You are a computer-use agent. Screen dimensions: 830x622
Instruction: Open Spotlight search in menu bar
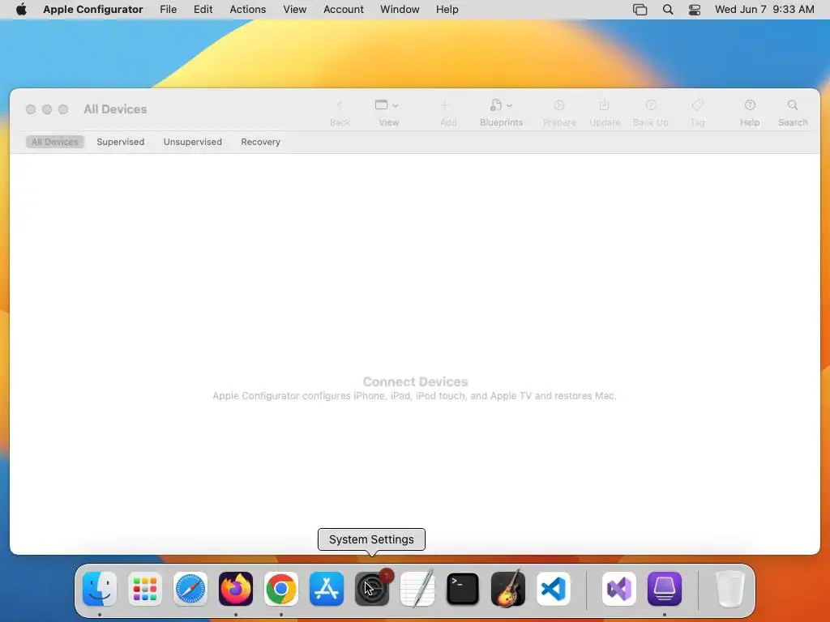pos(668,10)
